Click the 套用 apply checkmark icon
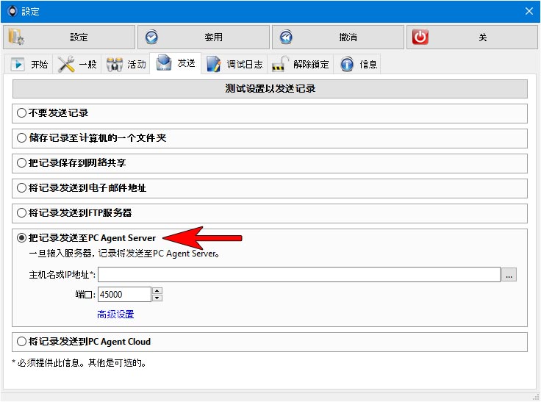Viewport: 541px width, 402px height. [x=151, y=37]
